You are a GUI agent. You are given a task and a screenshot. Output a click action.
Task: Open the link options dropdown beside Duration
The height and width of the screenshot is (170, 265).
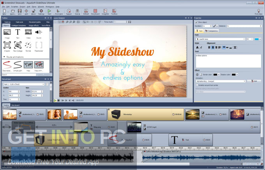pos(217,26)
